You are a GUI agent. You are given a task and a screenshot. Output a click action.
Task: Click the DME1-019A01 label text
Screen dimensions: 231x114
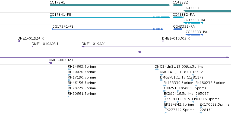click(x=94, y=44)
